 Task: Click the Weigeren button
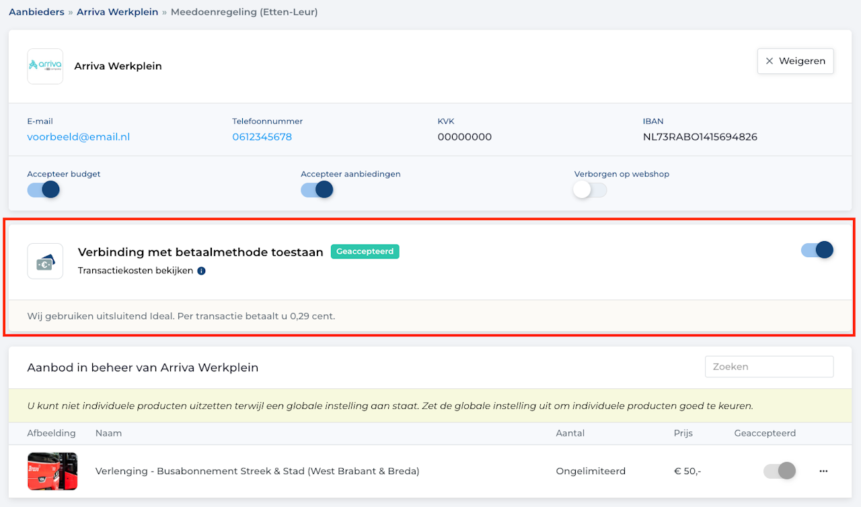(x=796, y=60)
